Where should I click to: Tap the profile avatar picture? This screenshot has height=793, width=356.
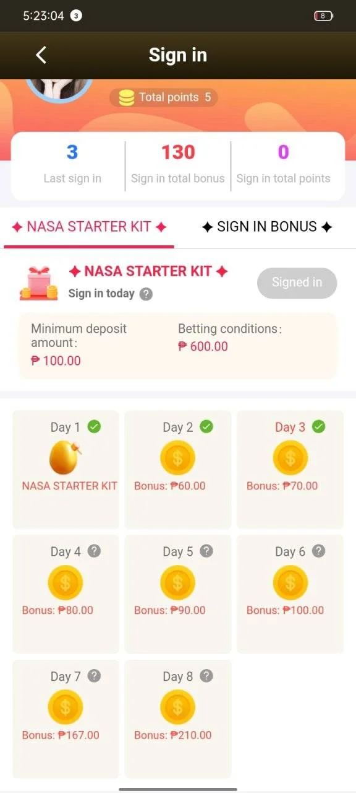tap(59, 90)
